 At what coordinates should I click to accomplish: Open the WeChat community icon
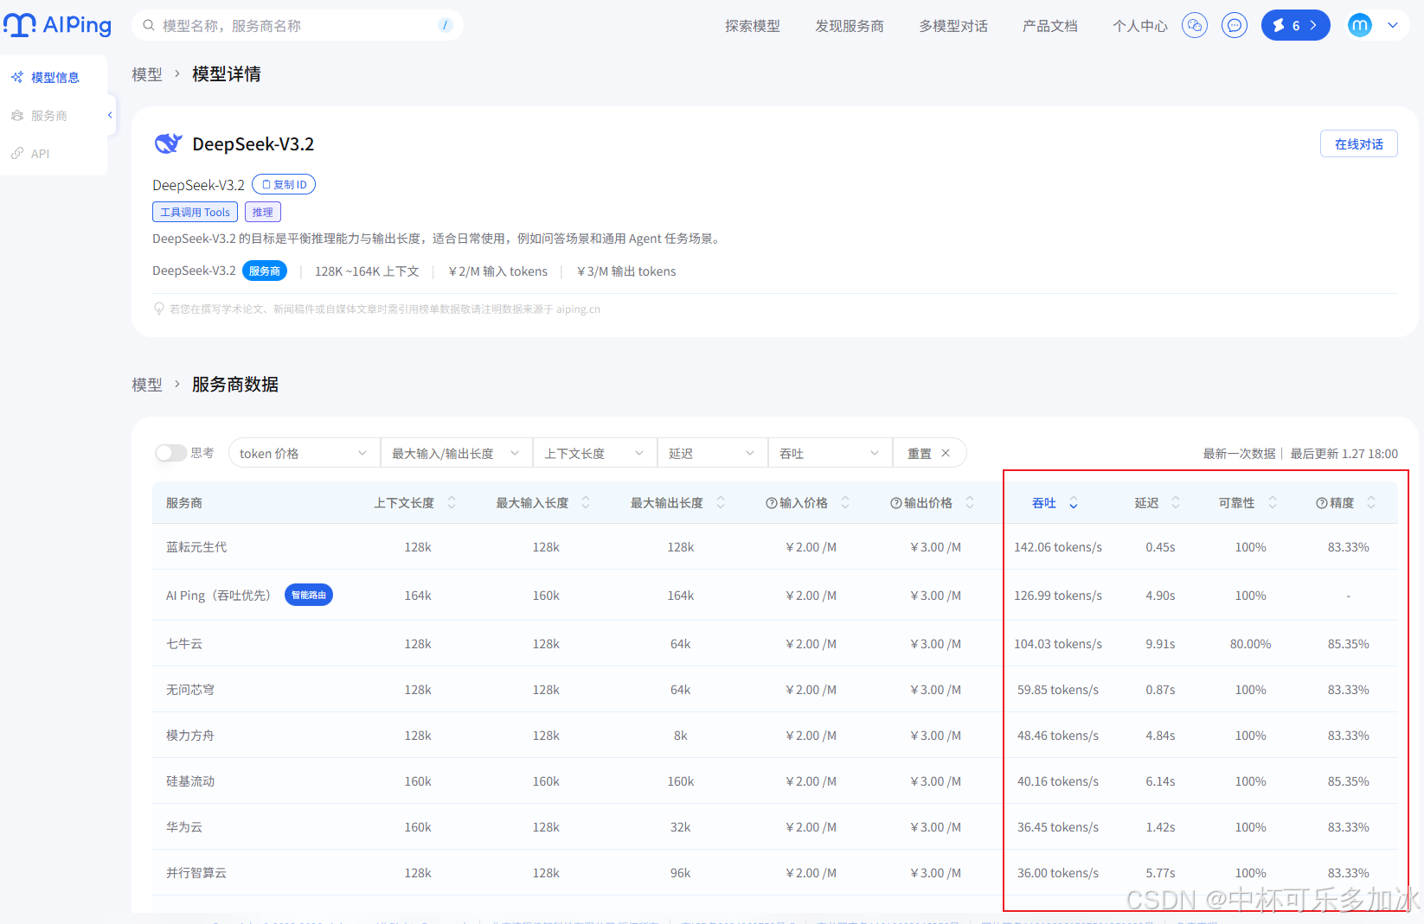coord(1195,25)
